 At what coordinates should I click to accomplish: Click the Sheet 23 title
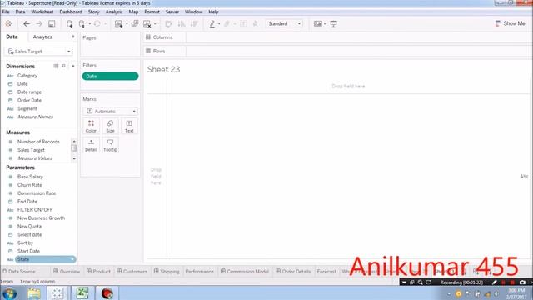click(163, 69)
